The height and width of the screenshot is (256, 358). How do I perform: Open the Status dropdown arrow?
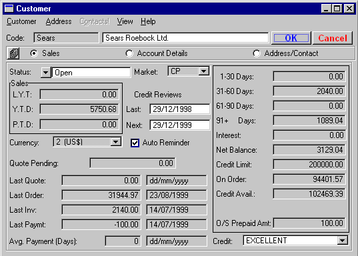point(45,73)
